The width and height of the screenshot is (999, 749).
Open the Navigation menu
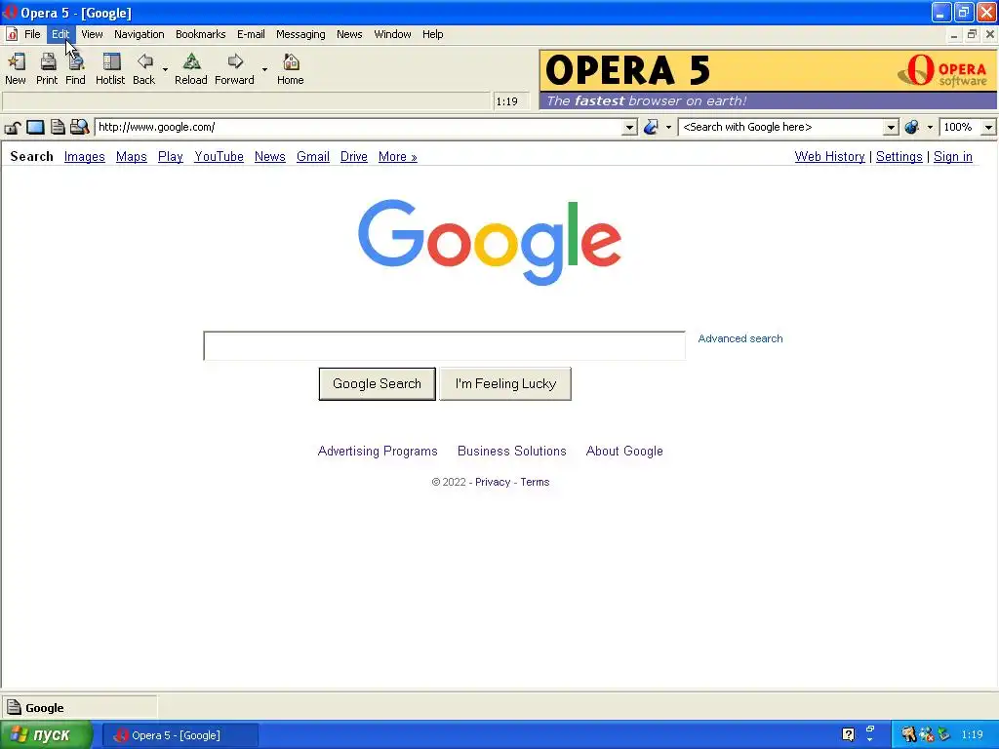click(139, 34)
